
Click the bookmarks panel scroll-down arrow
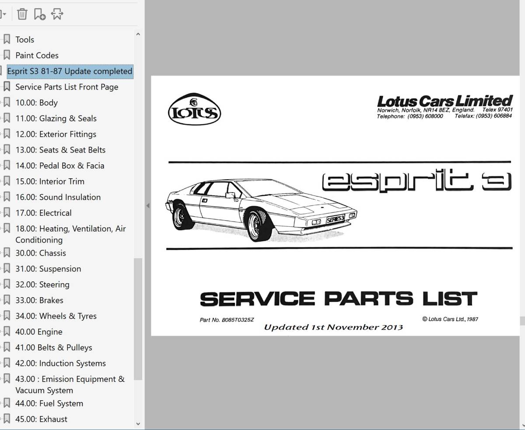point(138,423)
